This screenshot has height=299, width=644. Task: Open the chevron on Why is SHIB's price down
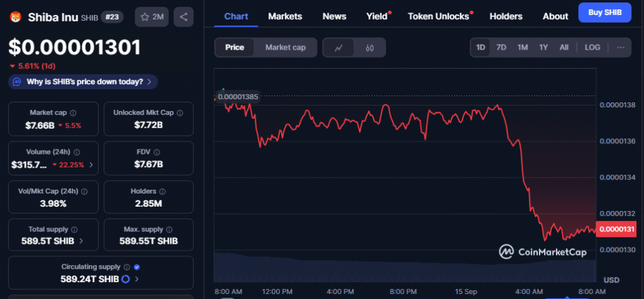[x=150, y=82]
